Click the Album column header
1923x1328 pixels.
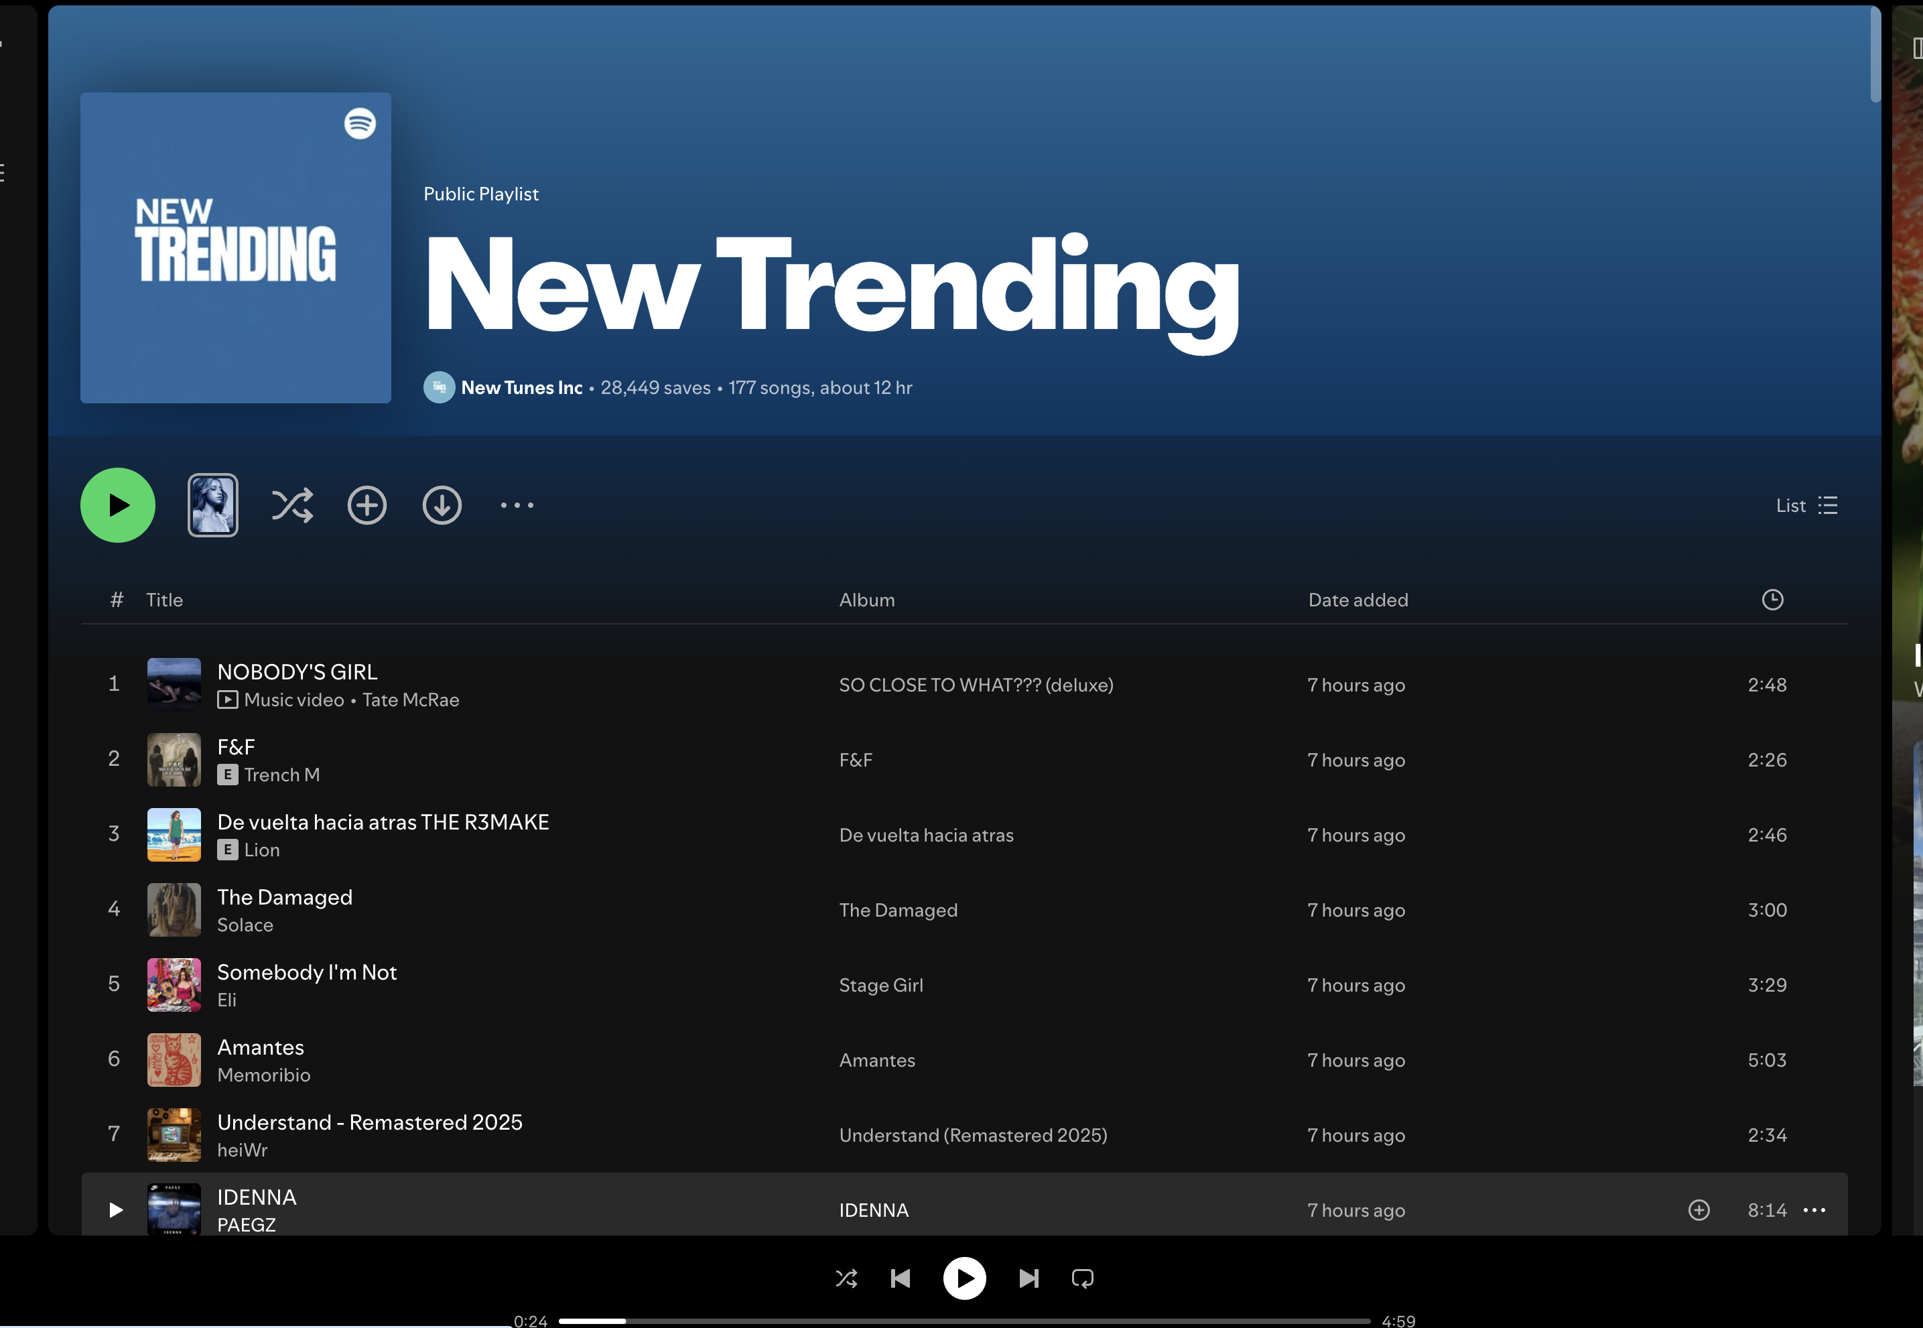(x=867, y=600)
